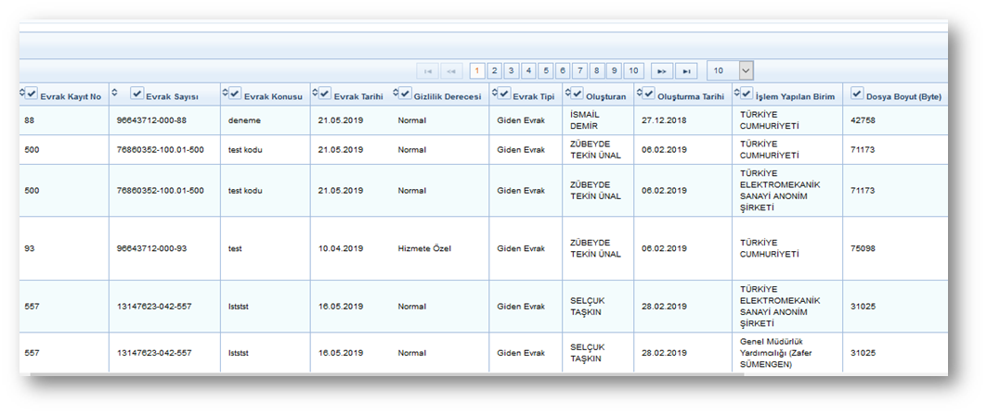Uncheck the Evrak Konusu column checkbox
This screenshot has width=987, height=415.
point(235,94)
